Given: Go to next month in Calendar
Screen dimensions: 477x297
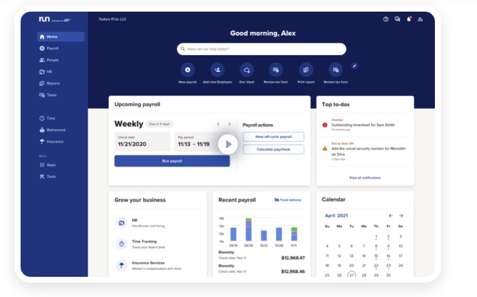Looking at the screenshot, I should [x=401, y=216].
